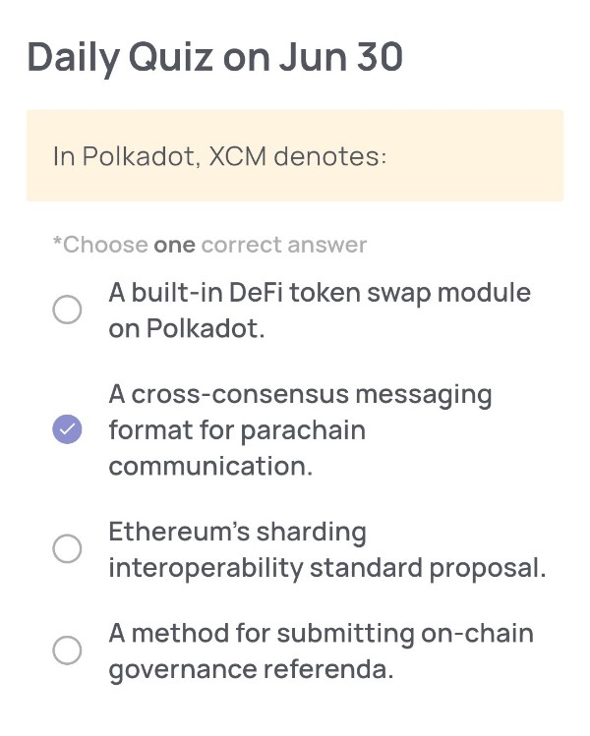
Task: Click 'Jun 30' in the quiz title
Action: (x=341, y=57)
